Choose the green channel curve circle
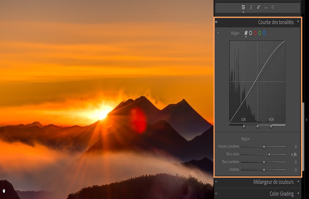 pyautogui.click(x=260, y=33)
